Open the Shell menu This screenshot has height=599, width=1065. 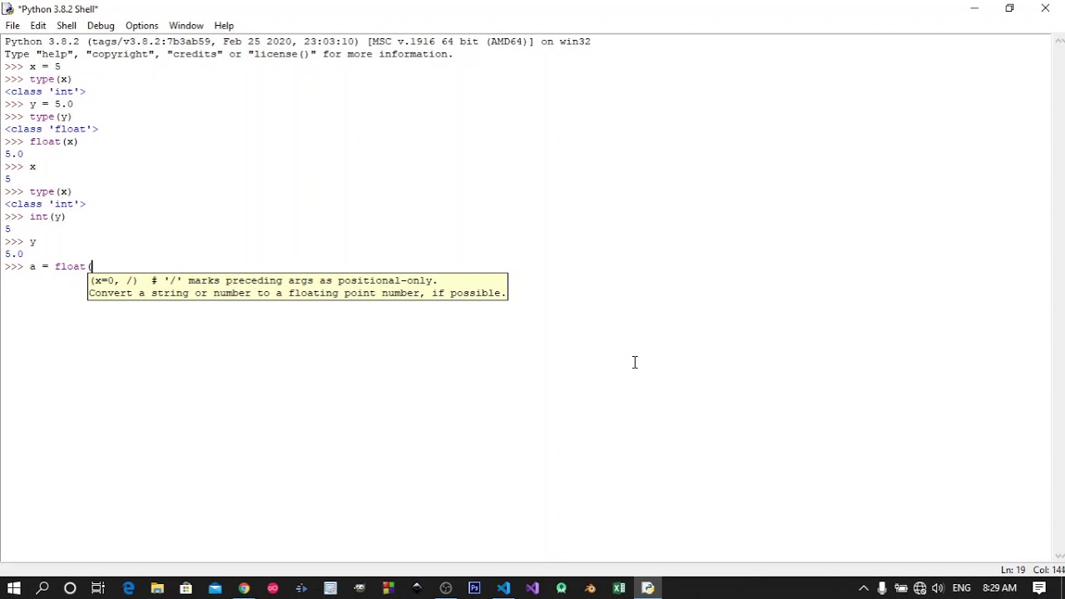tap(67, 25)
